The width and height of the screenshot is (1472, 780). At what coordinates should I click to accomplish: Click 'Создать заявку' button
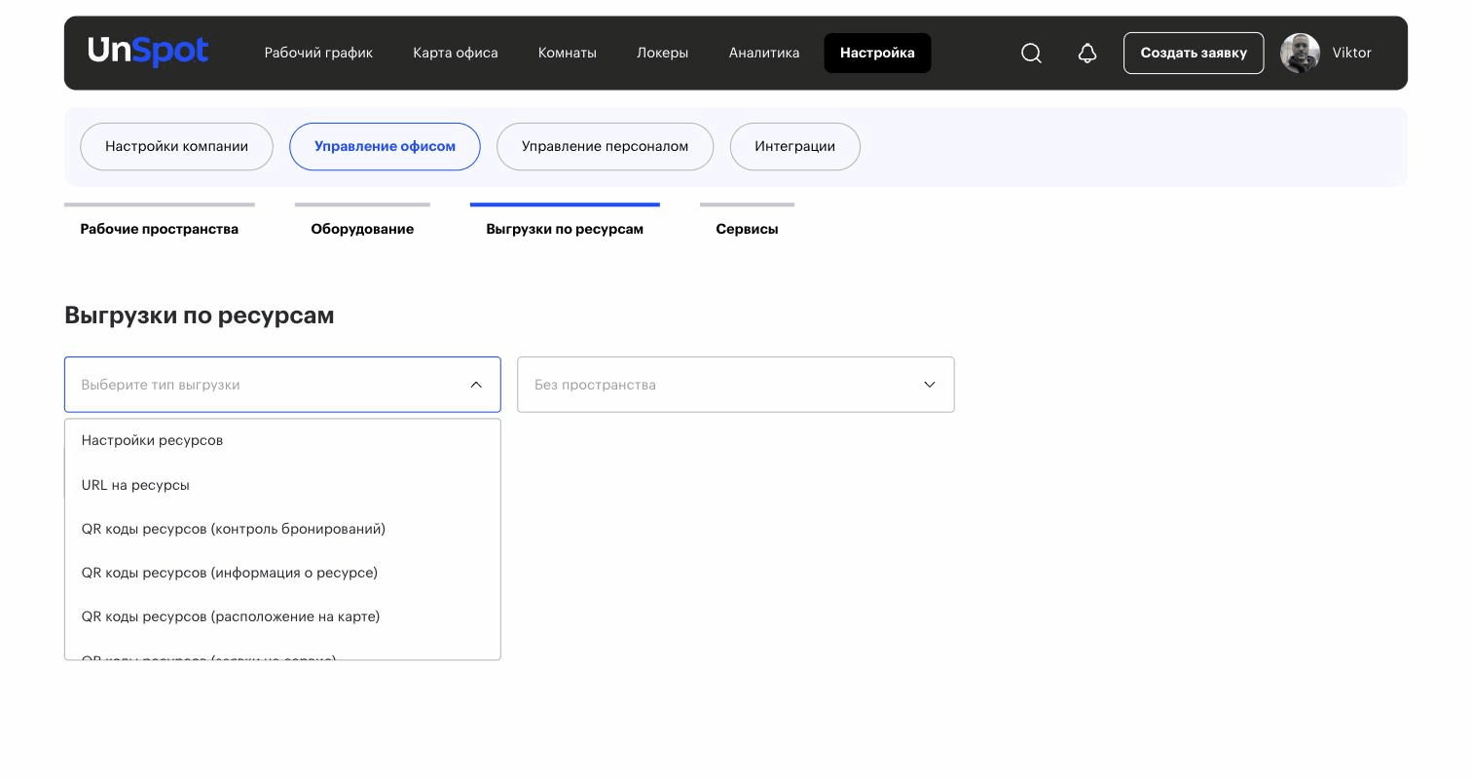(1194, 54)
